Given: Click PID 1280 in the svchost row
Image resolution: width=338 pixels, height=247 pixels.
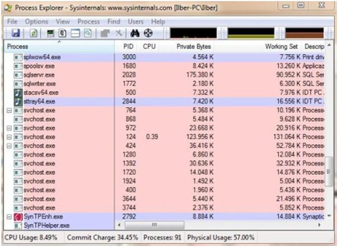Looking at the screenshot, I should tap(129, 154).
